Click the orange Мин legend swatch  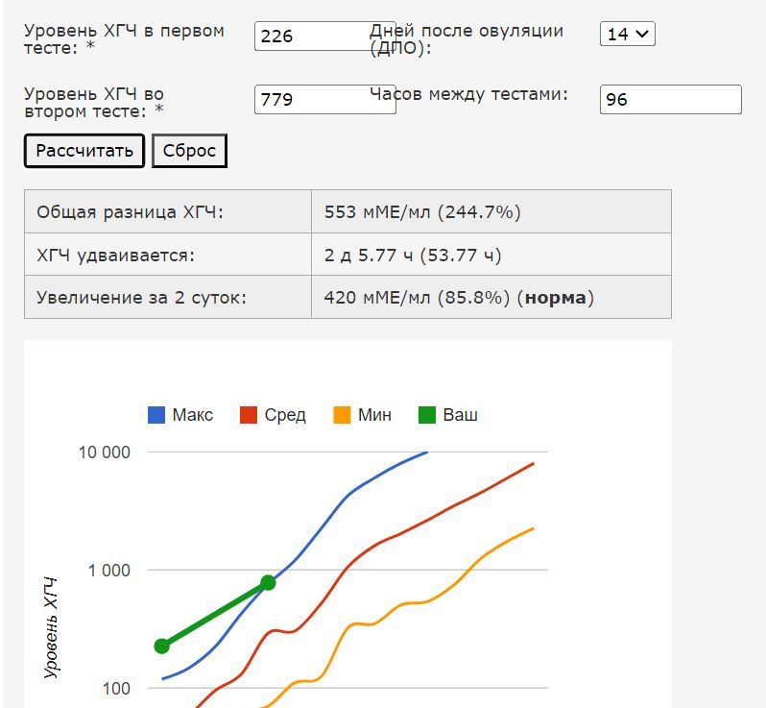342,415
